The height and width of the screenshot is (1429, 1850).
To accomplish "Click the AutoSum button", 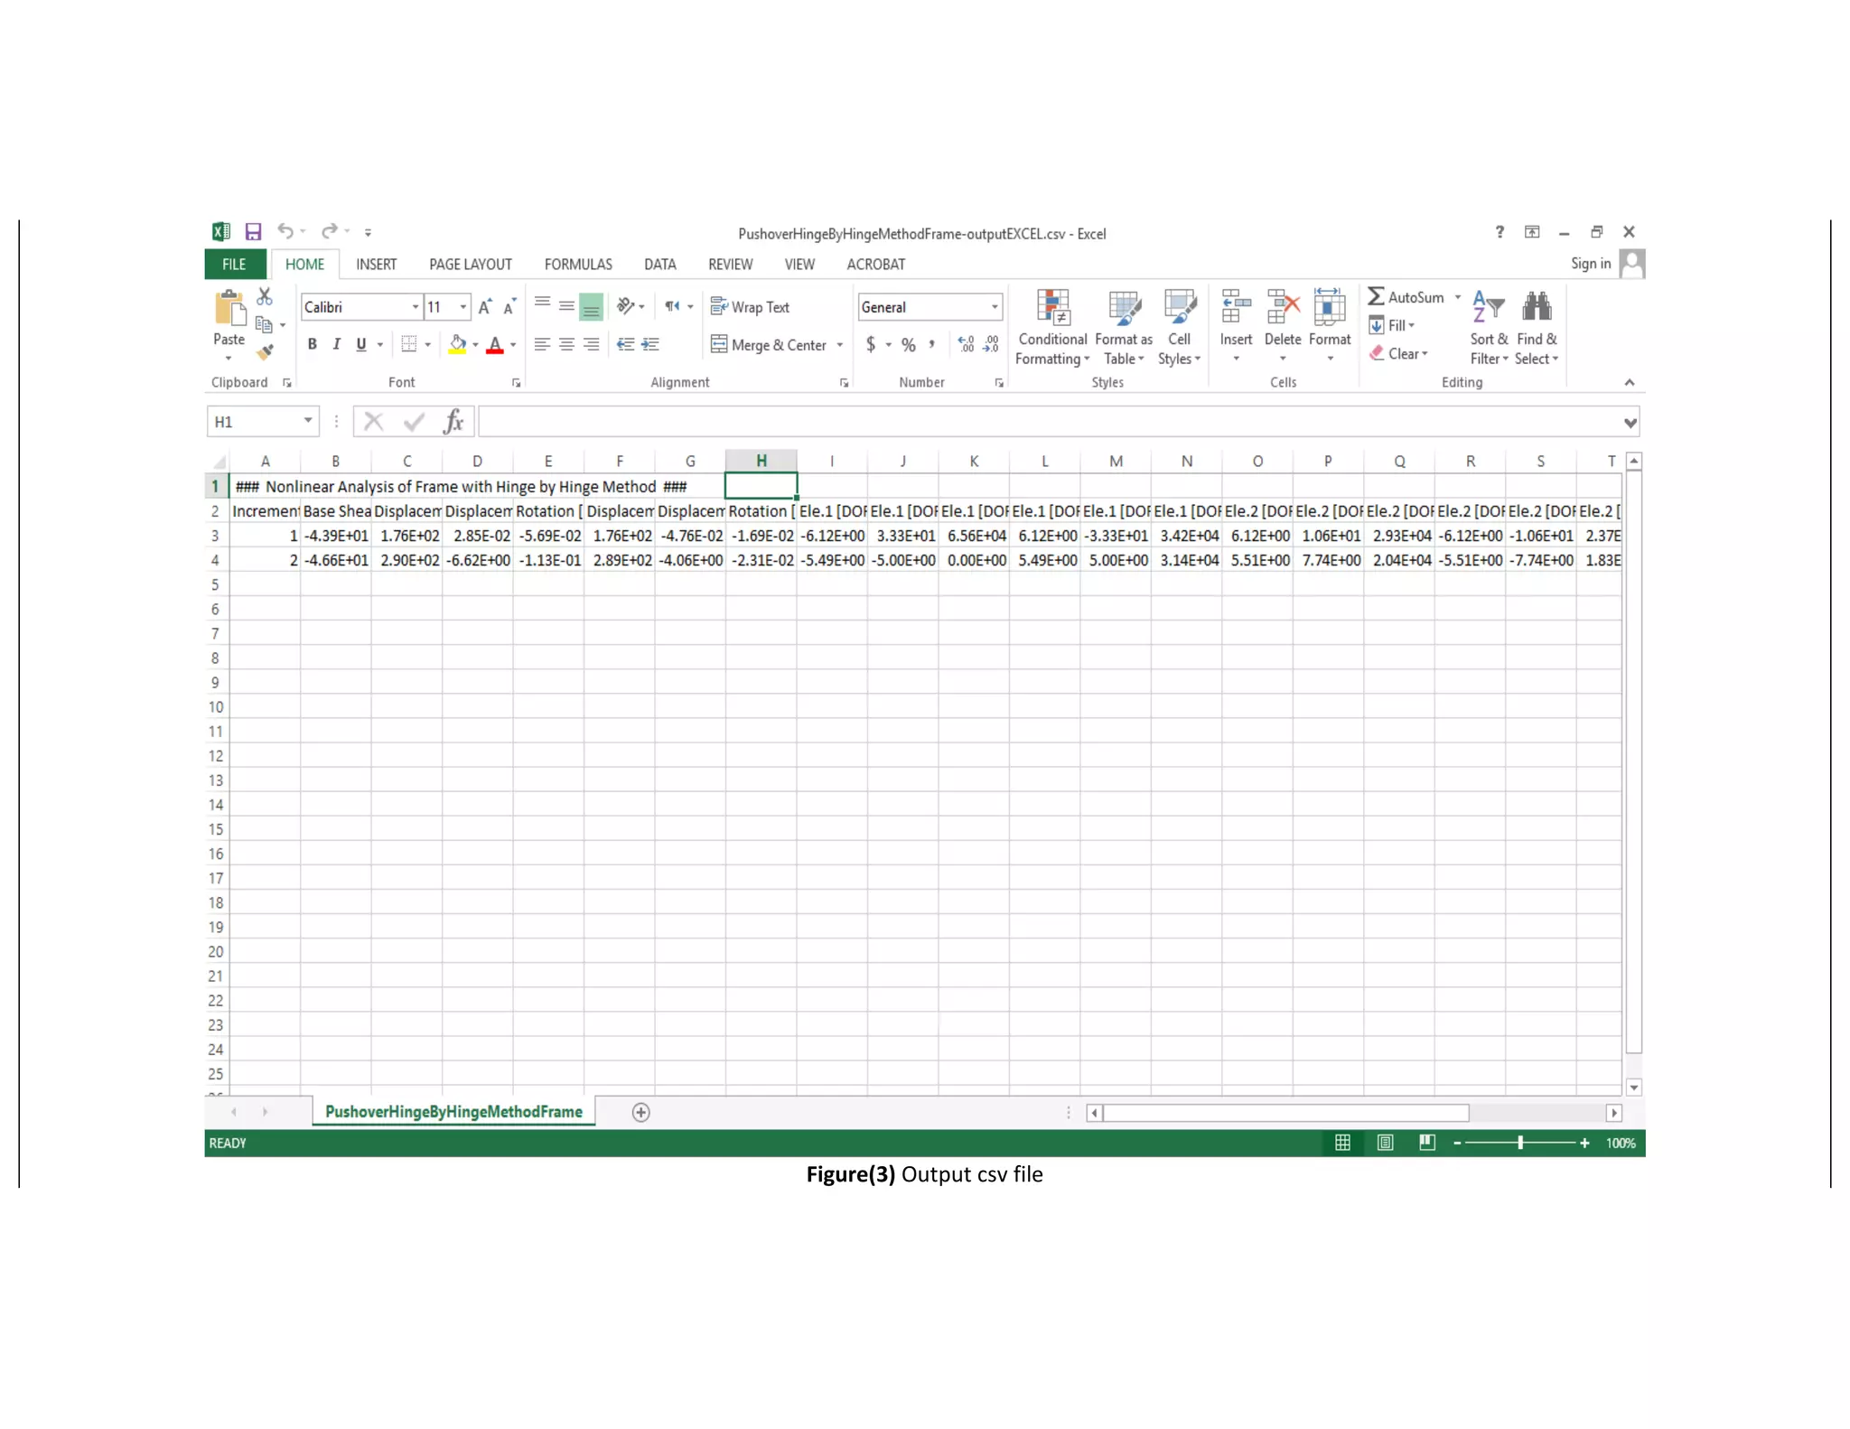I will (x=1406, y=297).
